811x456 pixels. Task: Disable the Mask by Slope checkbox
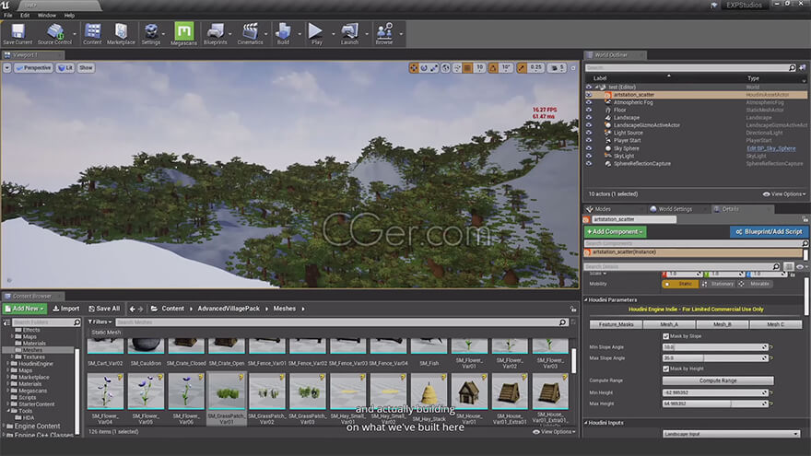tap(665, 336)
